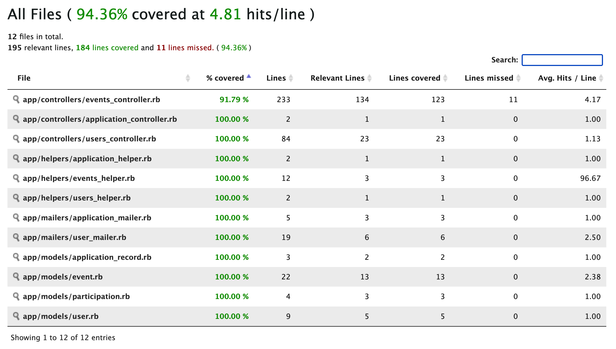Click magnifier icon for models/event.rb
This screenshot has width=616, height=349.
point(16,277)
